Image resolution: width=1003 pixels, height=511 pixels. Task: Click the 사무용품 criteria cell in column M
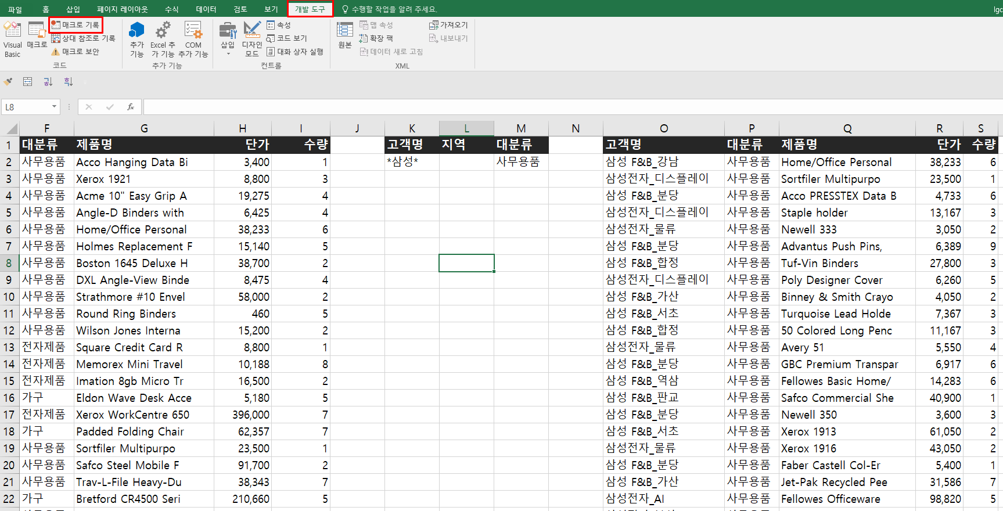[x=521, y=162]
